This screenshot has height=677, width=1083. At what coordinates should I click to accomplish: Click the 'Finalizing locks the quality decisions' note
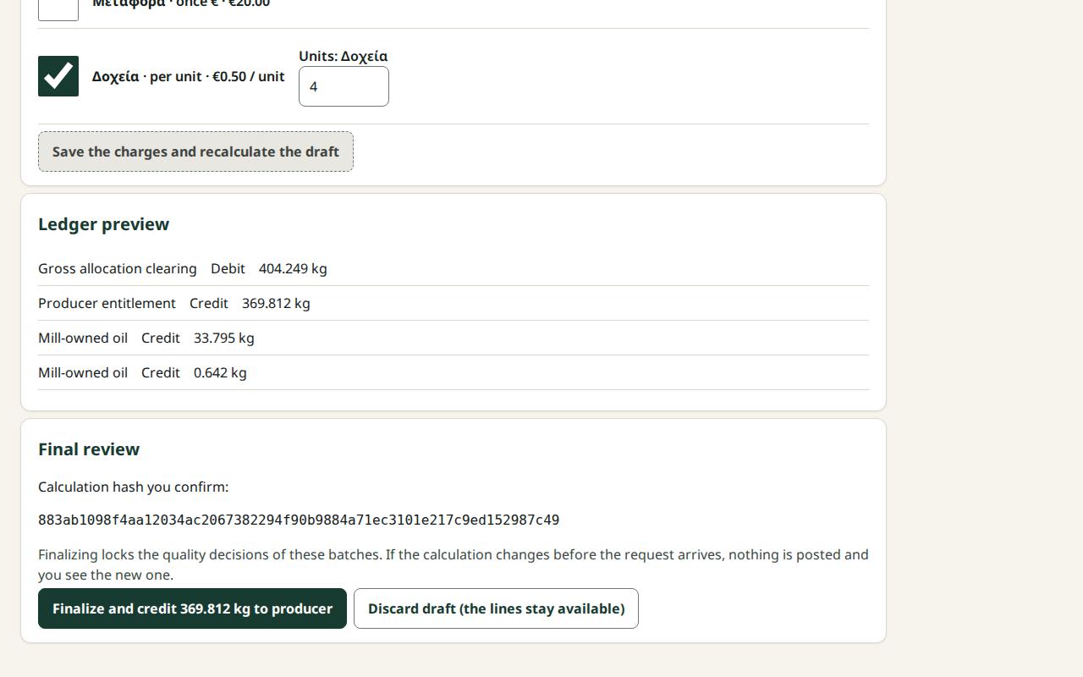coord(454,564)
